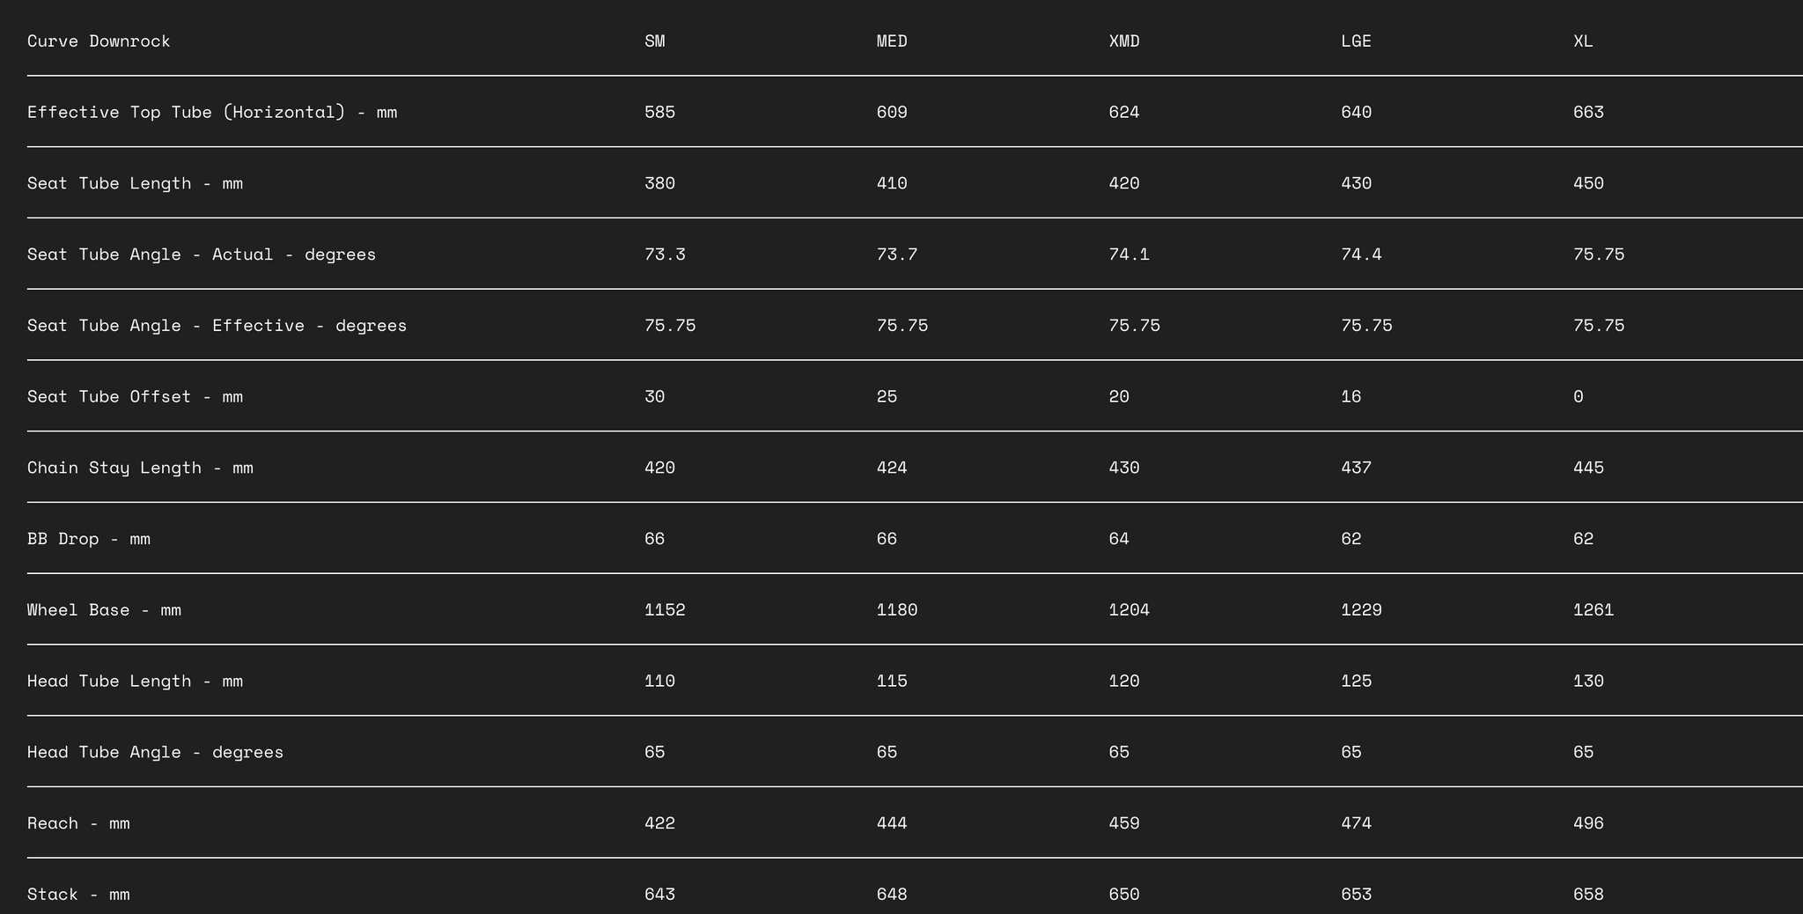This screenshot has width=1803, height=914.
Task: Click the Curve Downrock table heading
Action: (99, 41)
